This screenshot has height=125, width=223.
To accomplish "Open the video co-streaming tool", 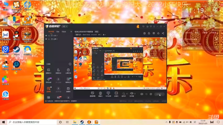I will pos(49,80).
